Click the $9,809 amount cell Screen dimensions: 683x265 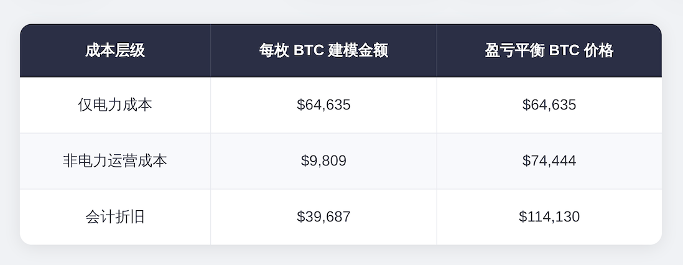pos(323,161)
